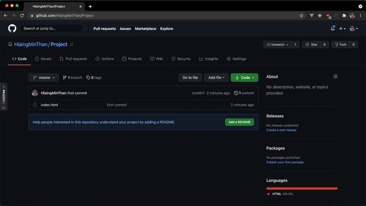Star the repository
The width and height of the screenshot is (366, 206).
click(x=311, y=45)
